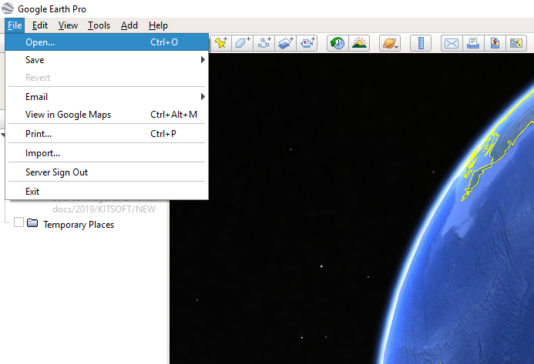Click the Google Earth Pro logo icon
The height and width of the screenshot is (364, 534).
pyautogui.click(x=8, y=8)
